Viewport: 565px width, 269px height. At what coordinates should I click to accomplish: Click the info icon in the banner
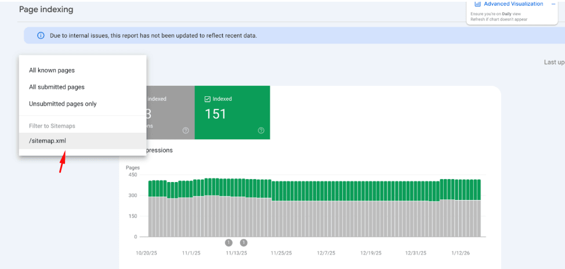tap(41, 35)
